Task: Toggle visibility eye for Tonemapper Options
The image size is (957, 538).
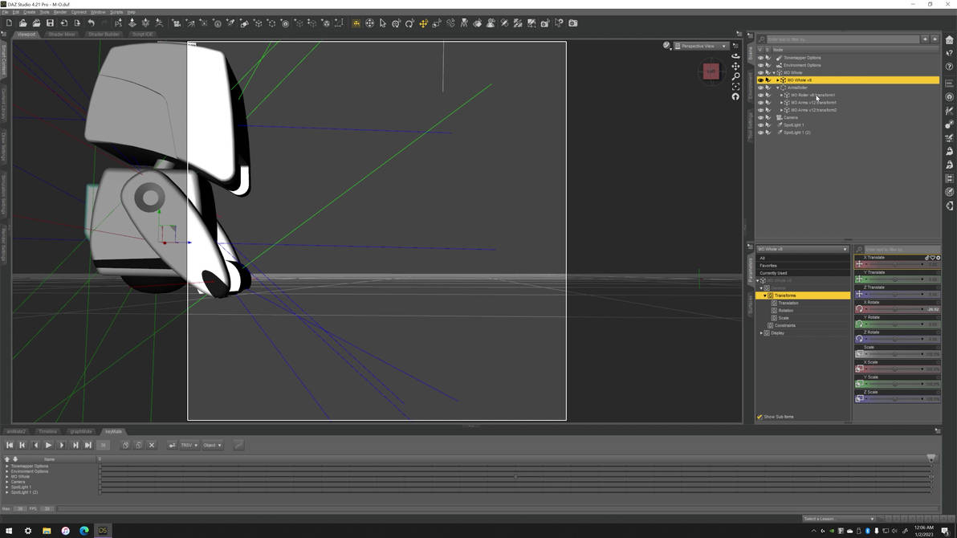Action: [760, 58]
